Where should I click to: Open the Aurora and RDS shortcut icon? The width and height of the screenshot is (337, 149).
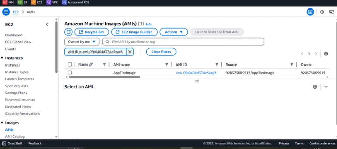pos(64,3)
